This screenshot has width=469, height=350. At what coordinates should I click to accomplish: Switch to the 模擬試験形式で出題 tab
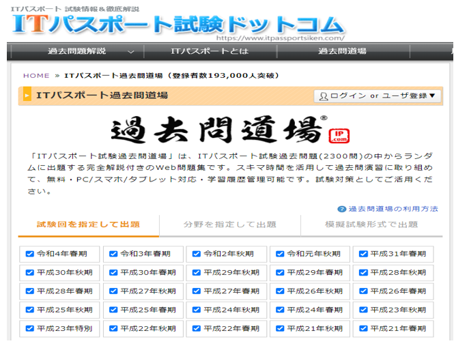click(371, 224)
